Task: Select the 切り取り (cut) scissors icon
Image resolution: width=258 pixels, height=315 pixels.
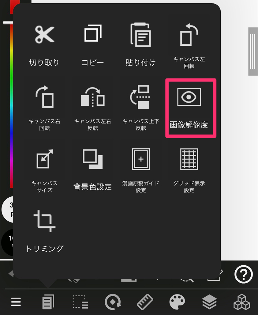Action: pos(45,34)
